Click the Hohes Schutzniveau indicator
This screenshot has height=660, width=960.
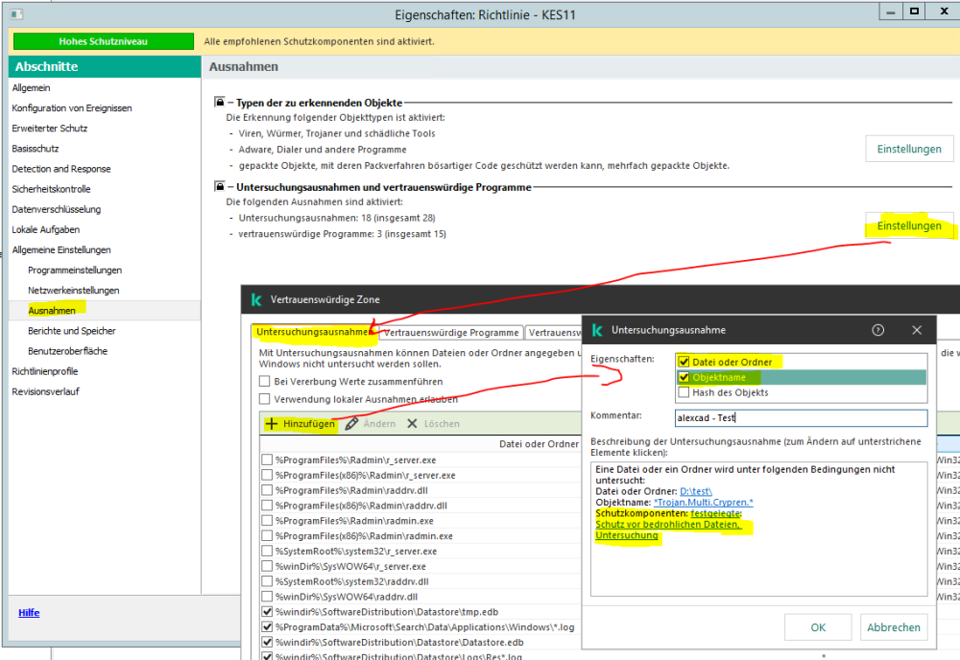click(x=103, y=41)
